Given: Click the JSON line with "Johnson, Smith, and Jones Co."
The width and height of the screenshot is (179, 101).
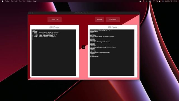Looking at the screenshot, I should pos(46,33).
